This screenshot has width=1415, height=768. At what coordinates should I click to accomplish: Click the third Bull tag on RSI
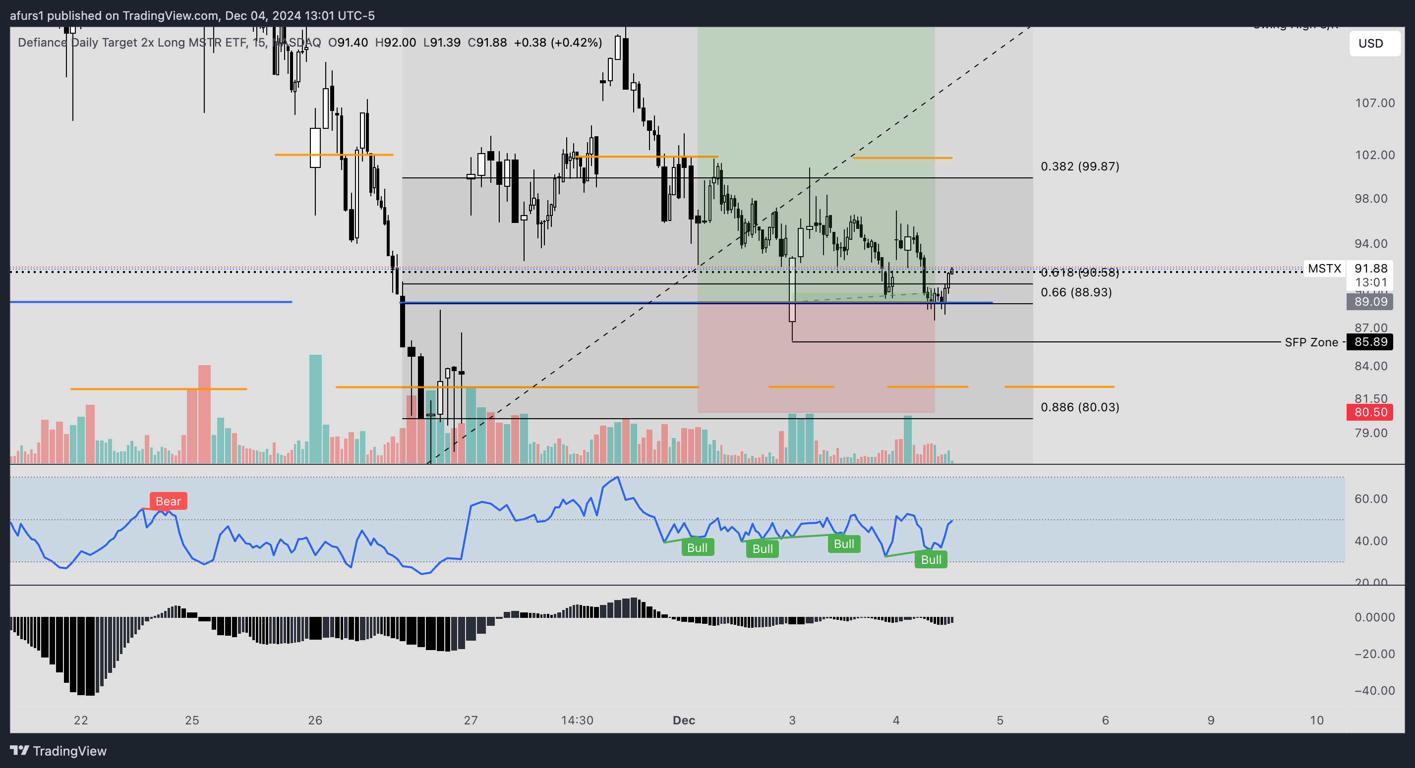pos(844,544)
